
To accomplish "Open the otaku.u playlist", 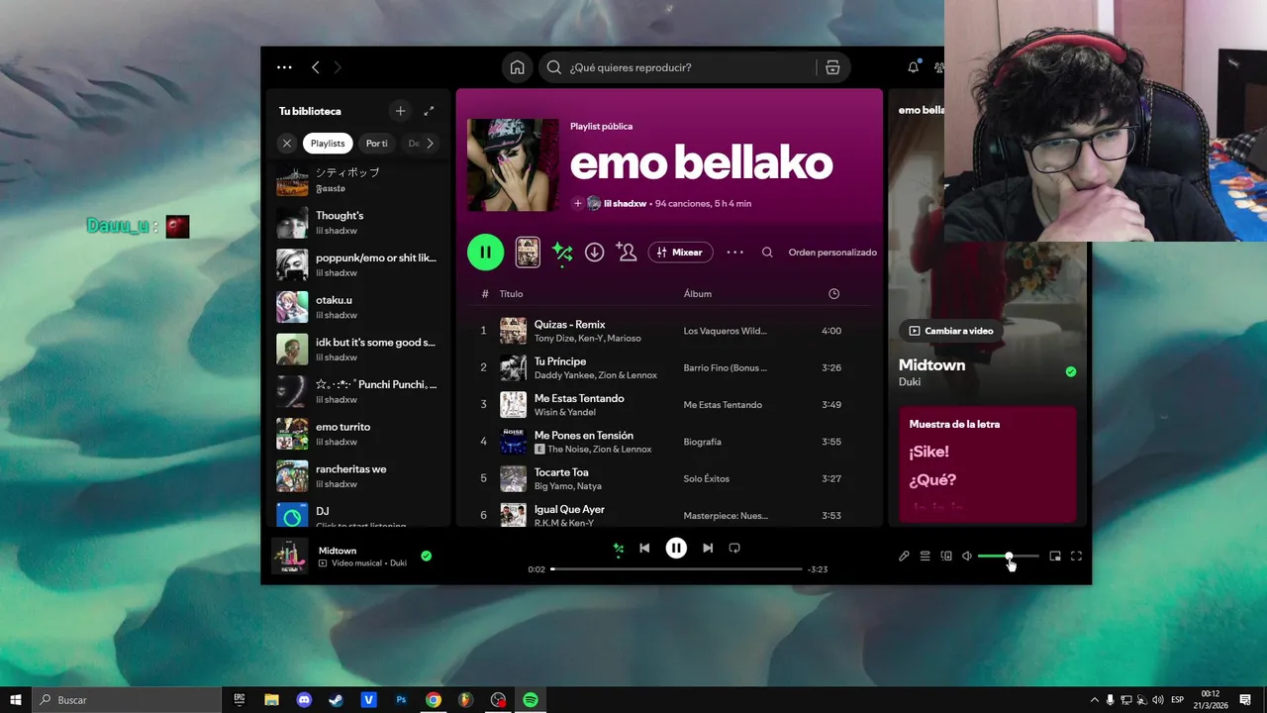I will (356, 307).
